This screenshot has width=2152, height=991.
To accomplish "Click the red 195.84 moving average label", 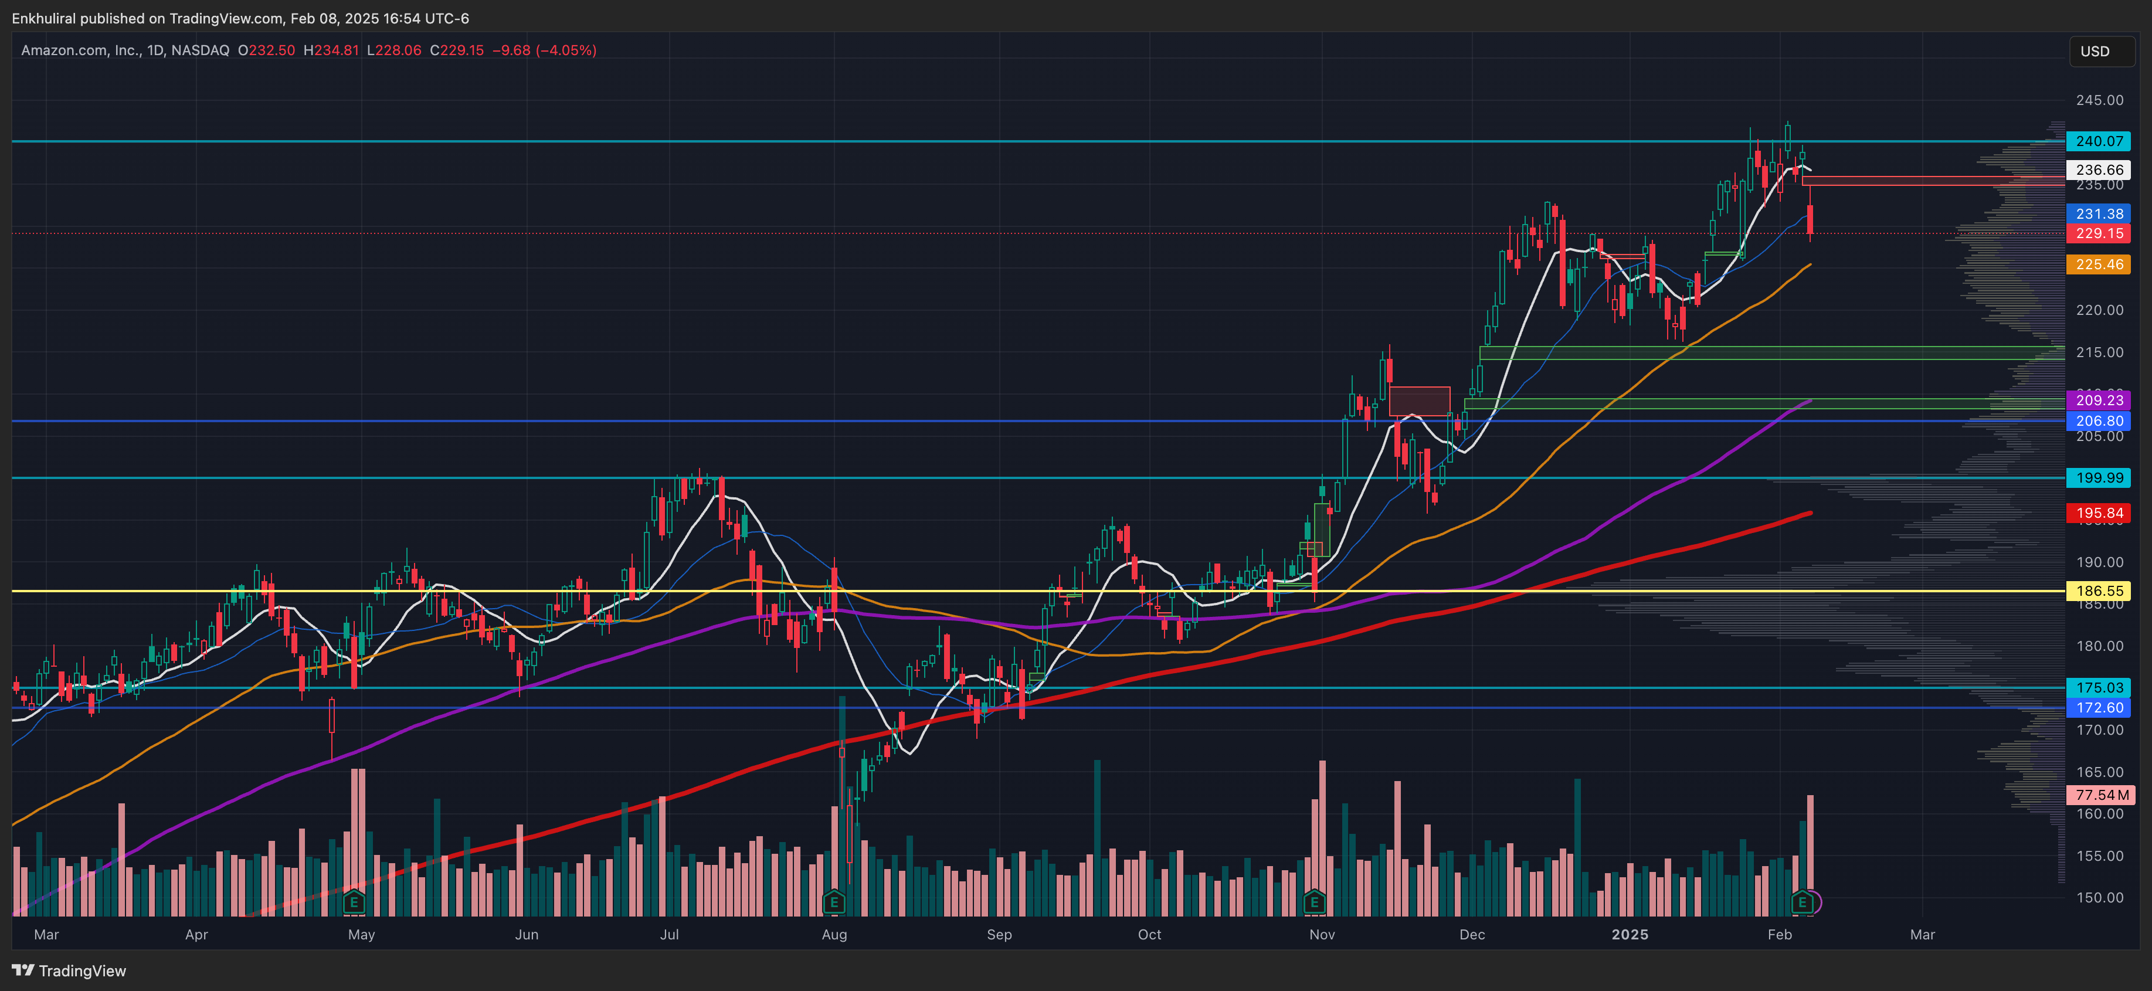I will 2099,513.
